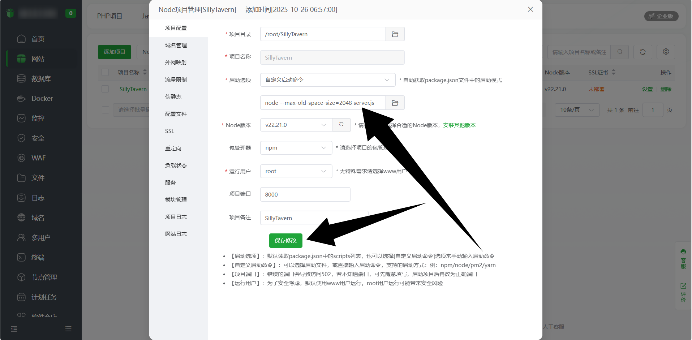692x340 pixels.
Task: Click the search magnifier icon
Action: coord(620,52)
